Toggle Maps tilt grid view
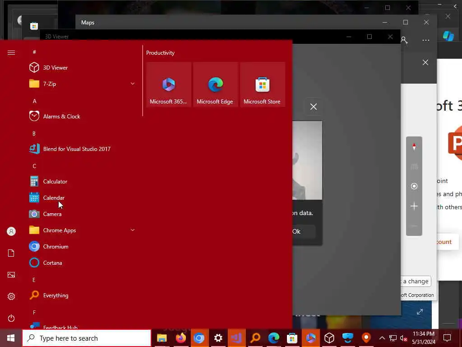This screenshot has height=347, width=462. tap(414, 167)
